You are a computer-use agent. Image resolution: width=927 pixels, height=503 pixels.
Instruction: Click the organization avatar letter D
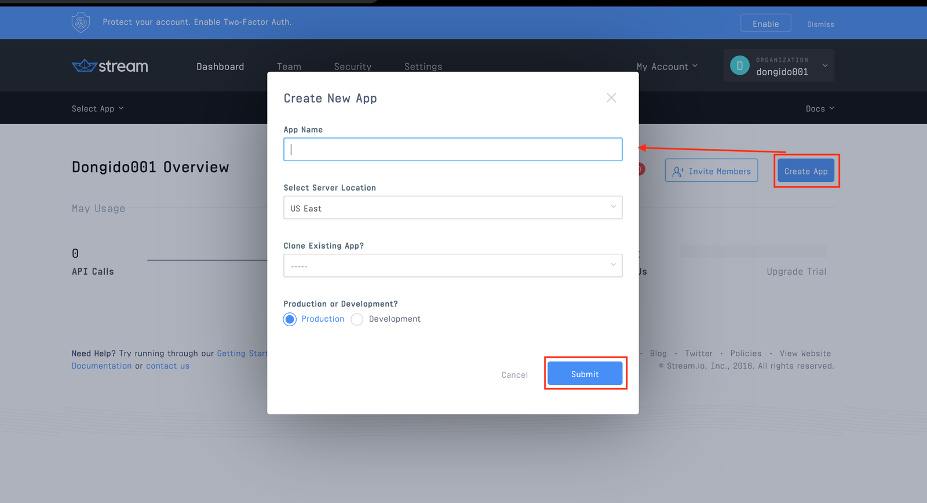pyautogui.click(x=739, y=65)
